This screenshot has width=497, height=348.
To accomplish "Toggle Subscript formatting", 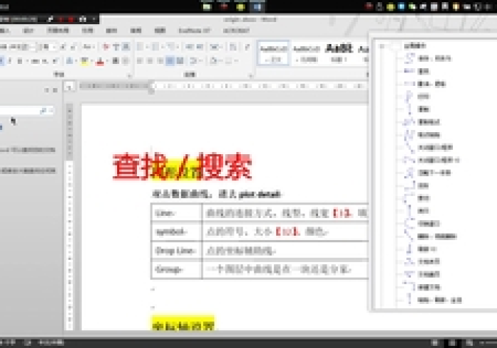I will [45, 60].
